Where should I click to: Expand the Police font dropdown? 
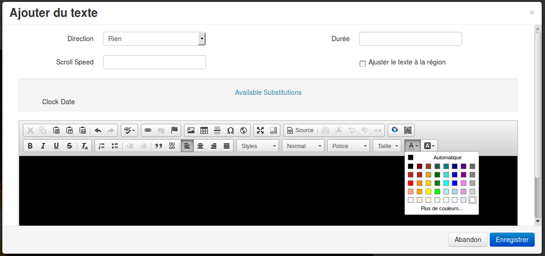pos(348,146)
